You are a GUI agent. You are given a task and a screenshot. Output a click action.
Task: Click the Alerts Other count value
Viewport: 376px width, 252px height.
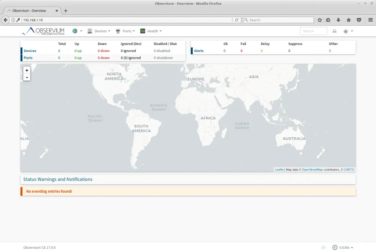(x=330, y=51)
